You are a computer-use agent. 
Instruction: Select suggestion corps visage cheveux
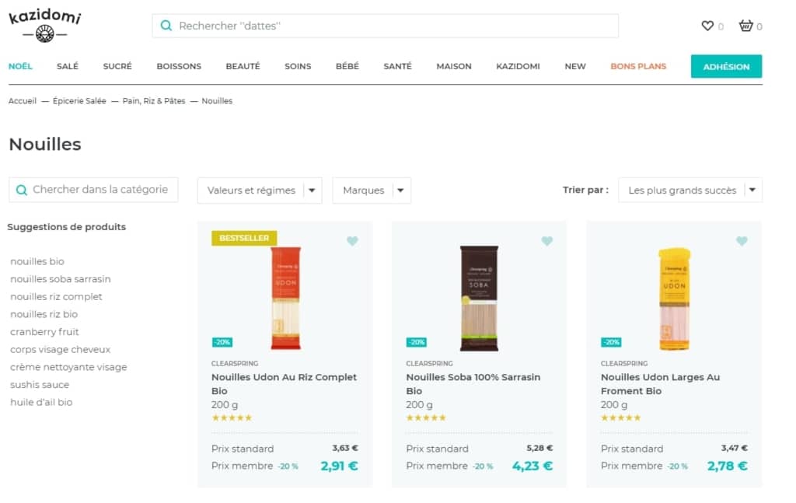(60, 349)
